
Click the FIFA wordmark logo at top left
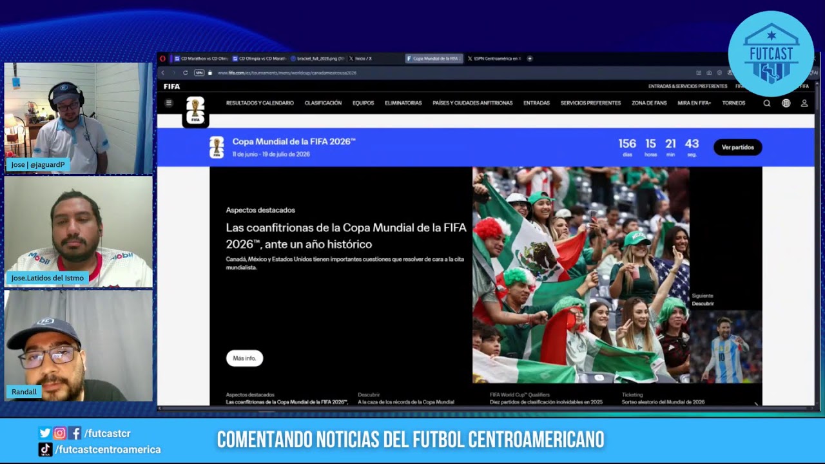click(171, 86)
